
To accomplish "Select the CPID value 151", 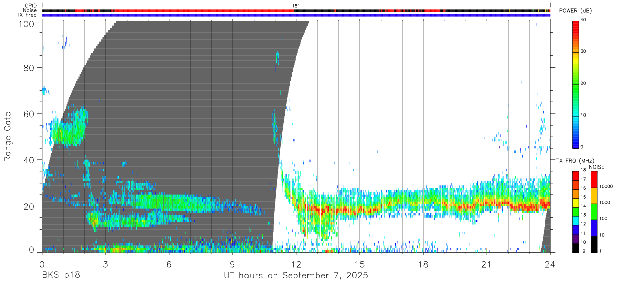I will [x=296, y=6].
